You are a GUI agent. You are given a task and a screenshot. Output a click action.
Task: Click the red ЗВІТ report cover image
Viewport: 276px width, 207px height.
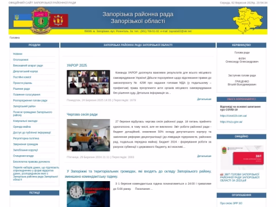coord(242,158)
